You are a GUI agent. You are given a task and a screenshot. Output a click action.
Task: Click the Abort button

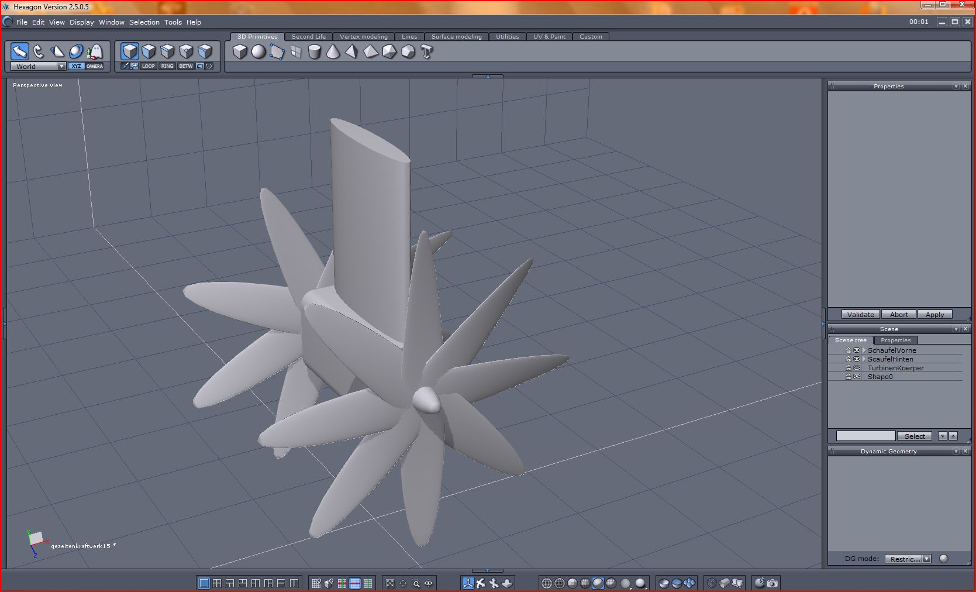pos(899,315)
